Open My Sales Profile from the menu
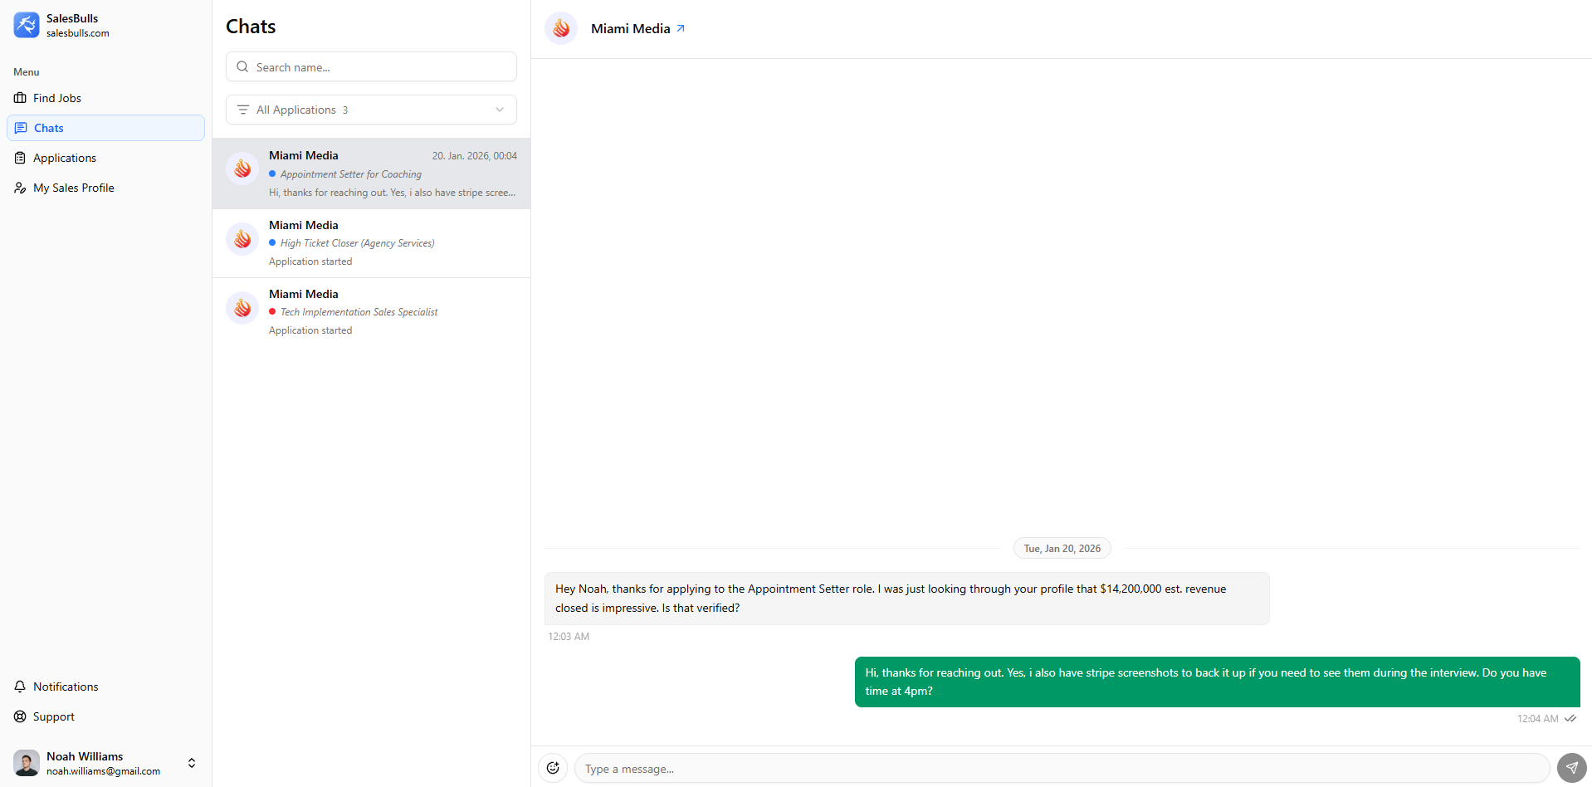The width and height of the screenshot is (1592, 787). click(x=73, y=188)
